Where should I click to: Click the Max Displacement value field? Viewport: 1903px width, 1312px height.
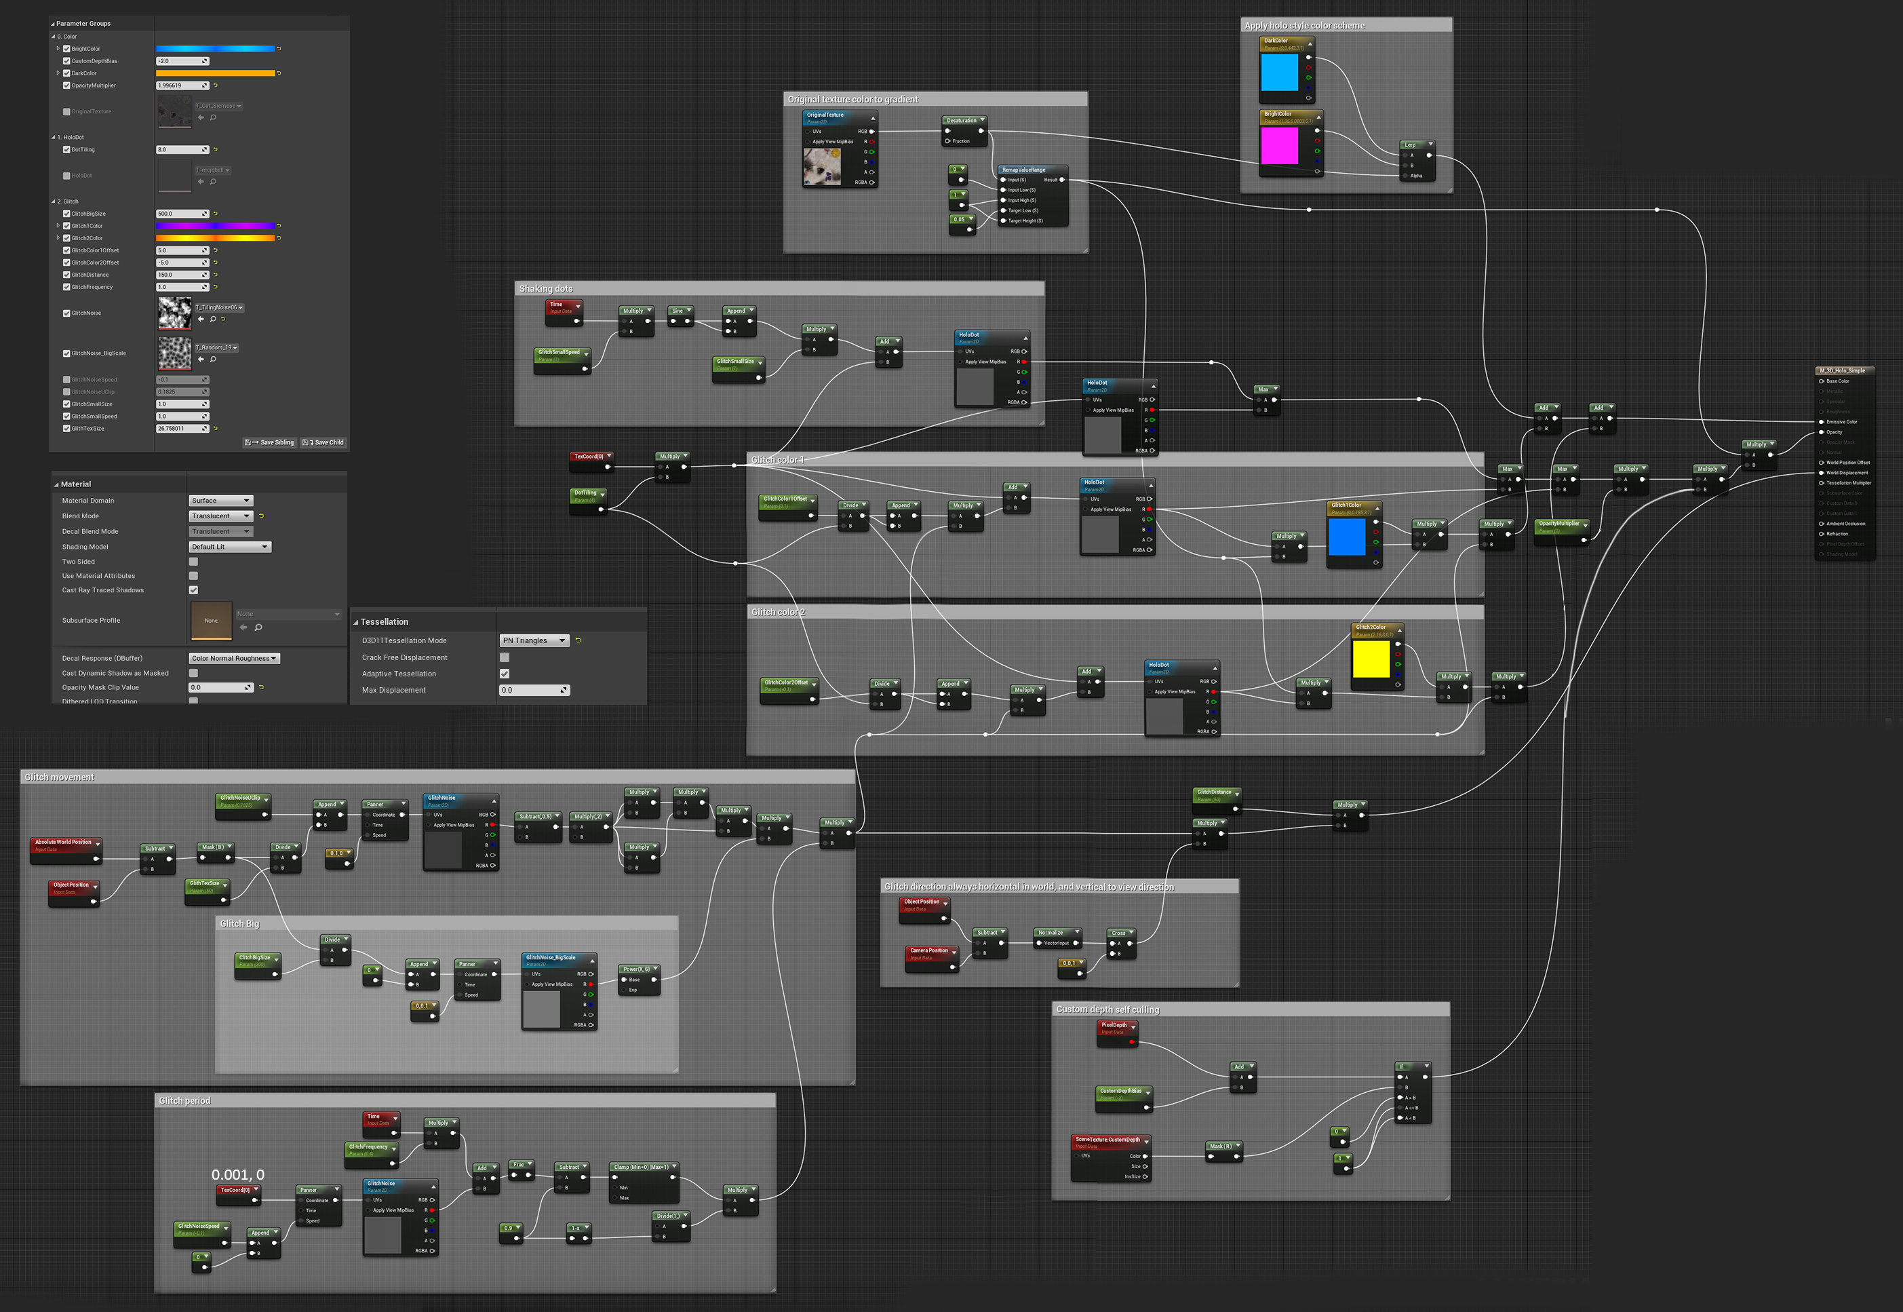point(534,691)
